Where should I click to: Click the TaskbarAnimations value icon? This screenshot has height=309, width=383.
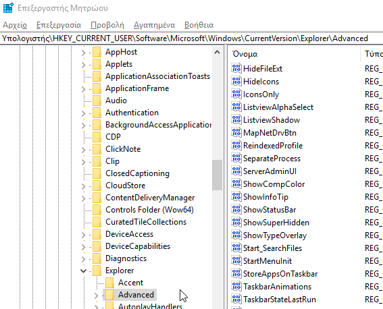236,286
